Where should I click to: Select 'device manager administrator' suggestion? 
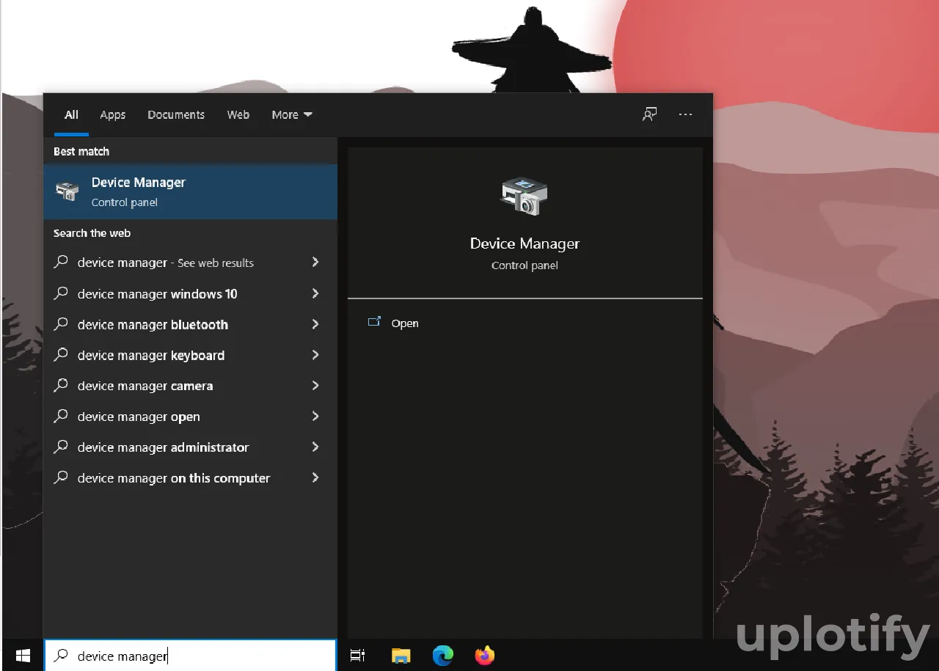(x=191, y=447)
